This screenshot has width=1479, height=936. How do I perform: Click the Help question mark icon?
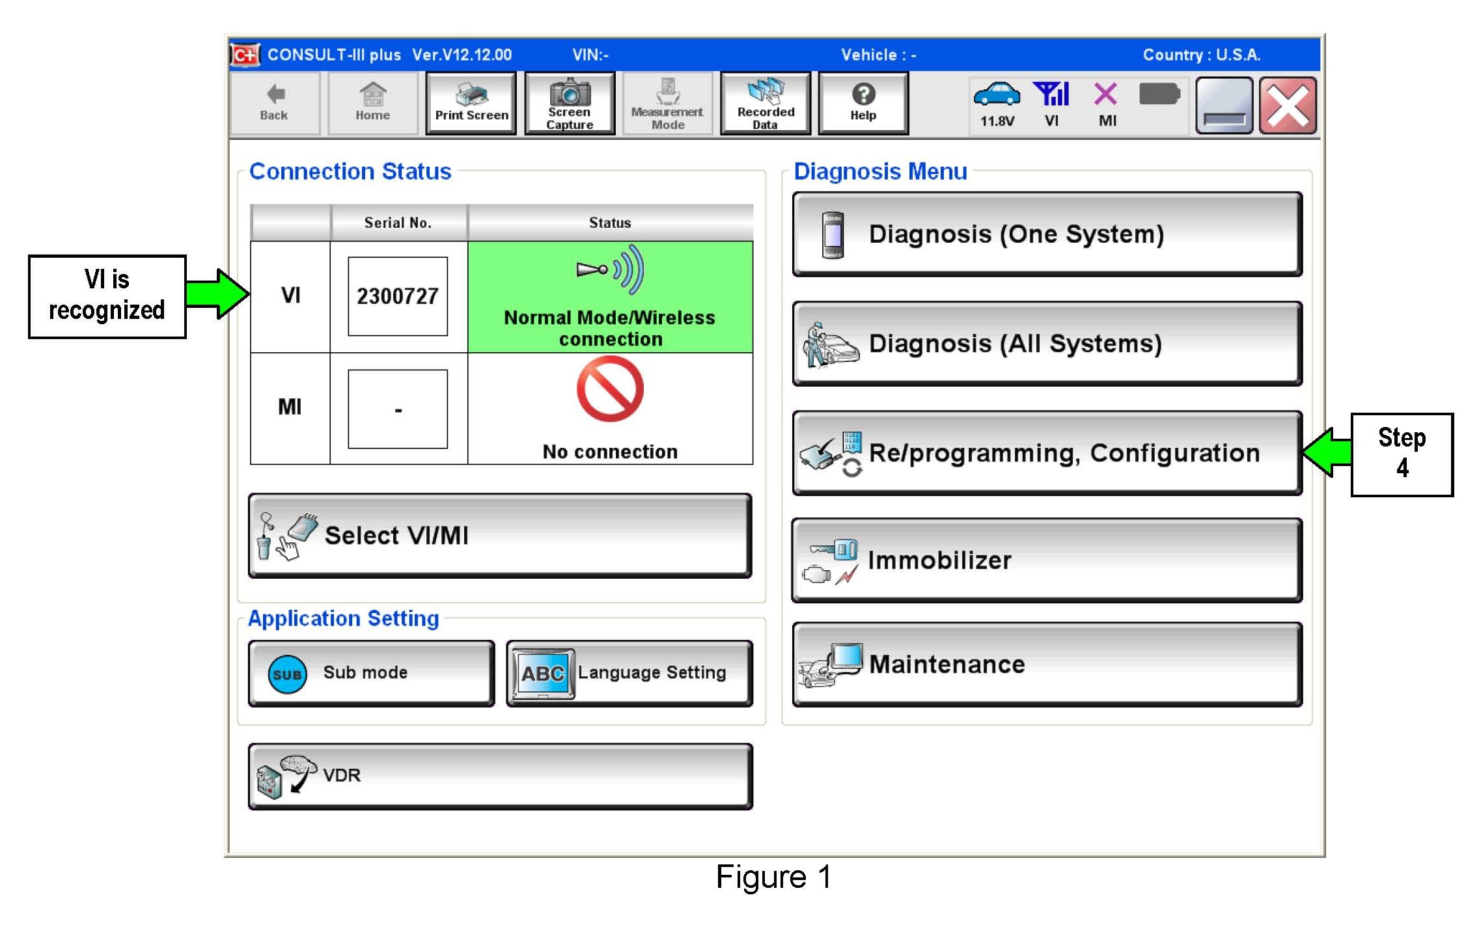(x=863, y=95)
